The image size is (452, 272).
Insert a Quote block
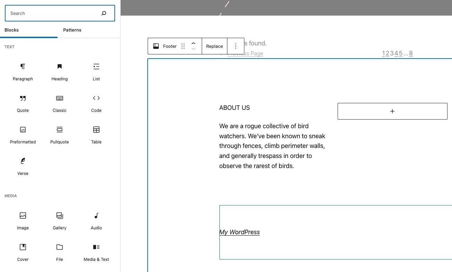pyautogui.click(x=23, y=104)
